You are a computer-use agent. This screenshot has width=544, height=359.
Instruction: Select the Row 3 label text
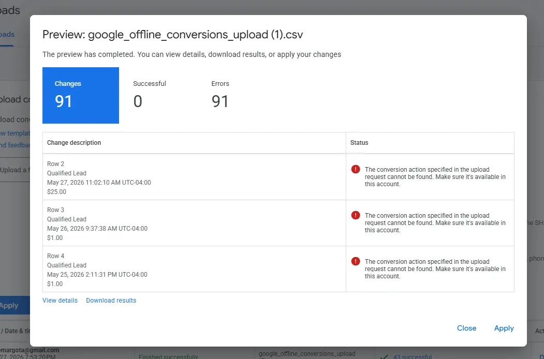55,210
